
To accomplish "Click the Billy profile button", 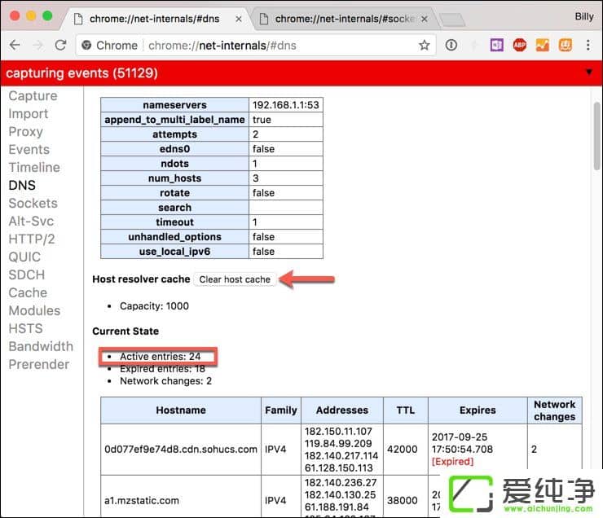I will (x=583, y=16).
